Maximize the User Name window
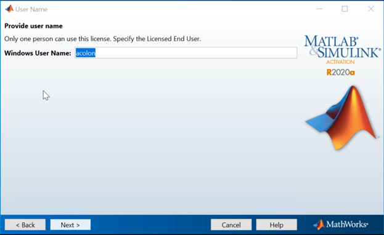This screenshot has width=384, height=235. click(x=345, y=9)
